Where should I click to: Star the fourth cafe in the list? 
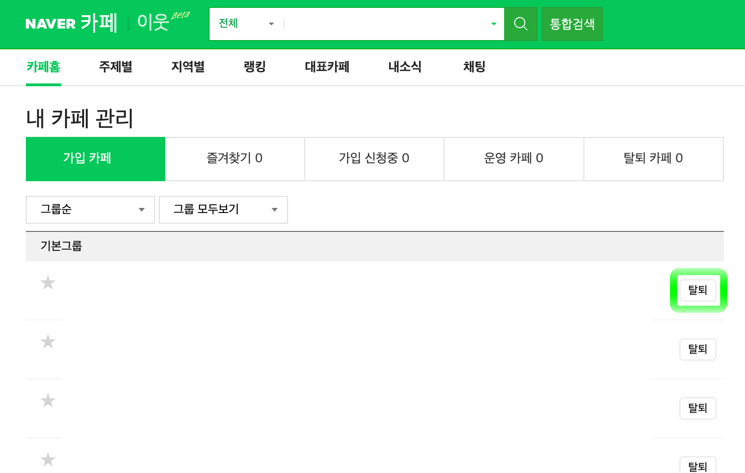47,459
